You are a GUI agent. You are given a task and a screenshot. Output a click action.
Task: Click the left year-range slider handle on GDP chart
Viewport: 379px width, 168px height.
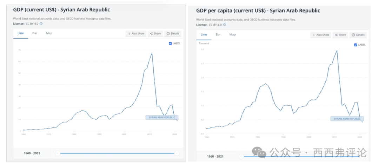coord(58,153)
